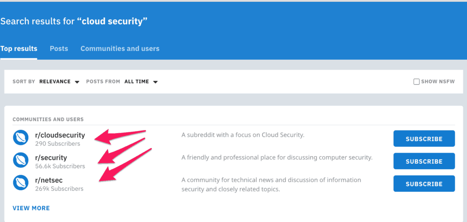The height and width of the screenshot is (222, 467).
Task: Expand the Posts From All Time dropdown
Action: [140, 82]
